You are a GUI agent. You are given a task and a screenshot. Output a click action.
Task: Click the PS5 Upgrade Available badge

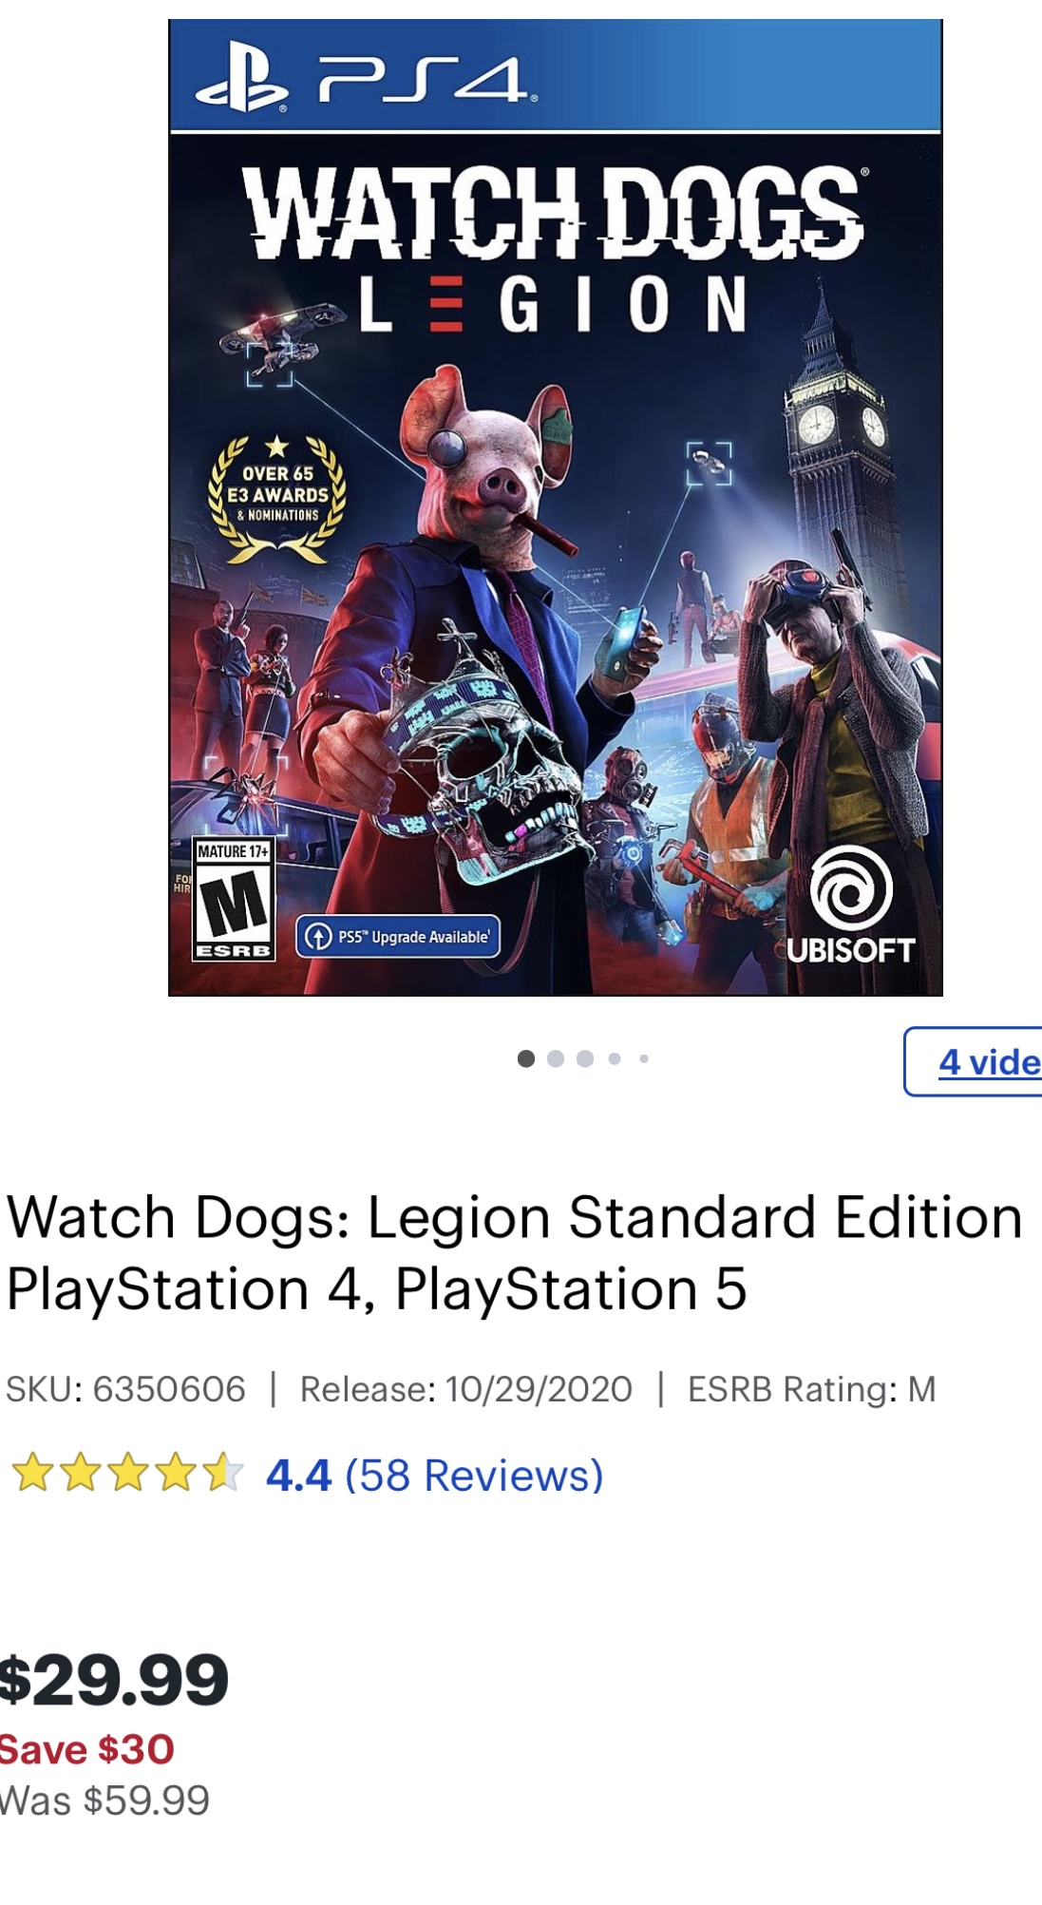coord(398,937)
